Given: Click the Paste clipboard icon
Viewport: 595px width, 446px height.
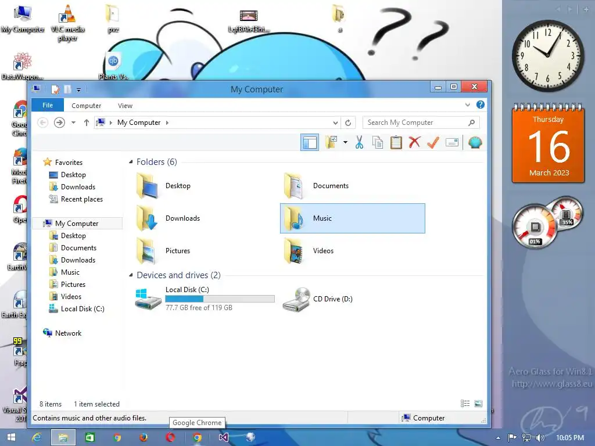Looking at the screenshot, I should coord(396,143).
